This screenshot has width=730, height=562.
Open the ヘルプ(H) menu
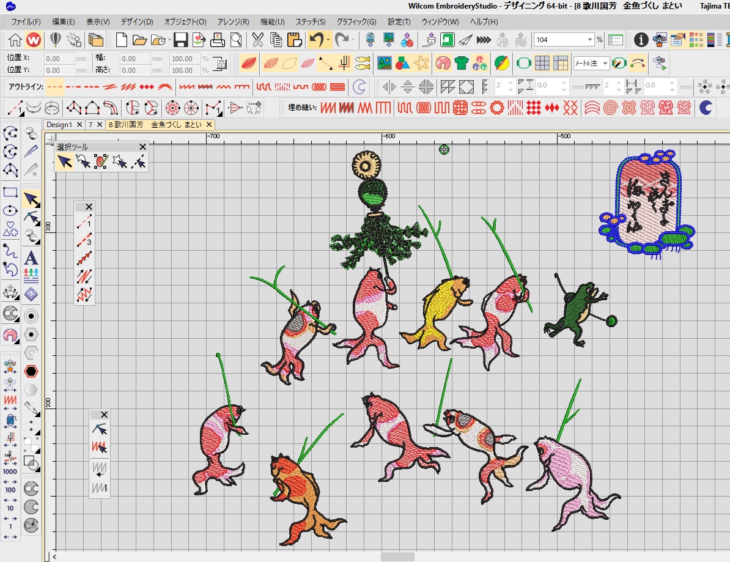pyautogui.click(x=484, y=22)
